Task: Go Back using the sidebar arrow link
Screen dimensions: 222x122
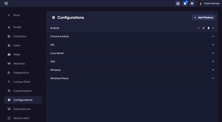Action: tap(14, 15)
